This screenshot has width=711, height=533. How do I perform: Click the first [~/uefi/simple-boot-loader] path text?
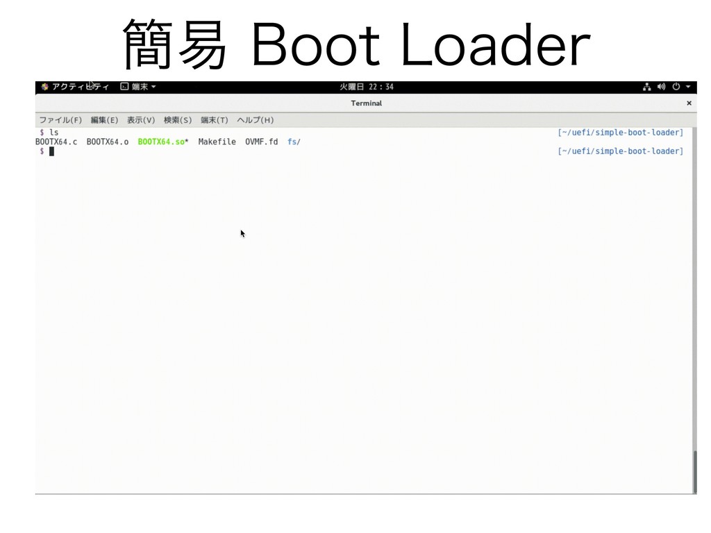[620, 133]
